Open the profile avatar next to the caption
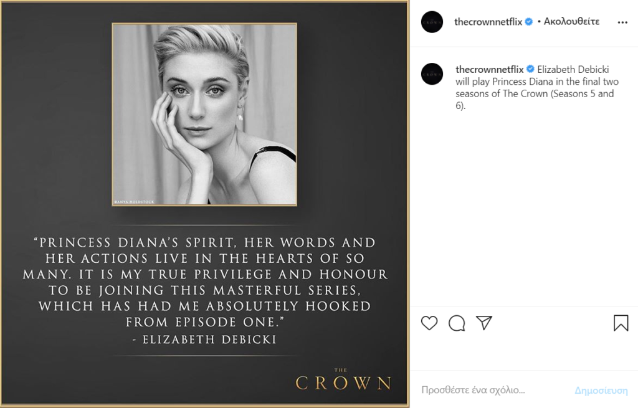The height and width of the screenshot is (408, 638). pos(432,74)
